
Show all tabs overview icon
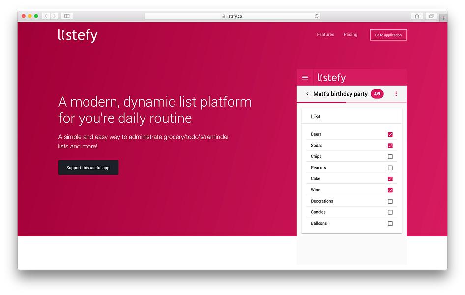pyautogui.click(x=431, y=16)
